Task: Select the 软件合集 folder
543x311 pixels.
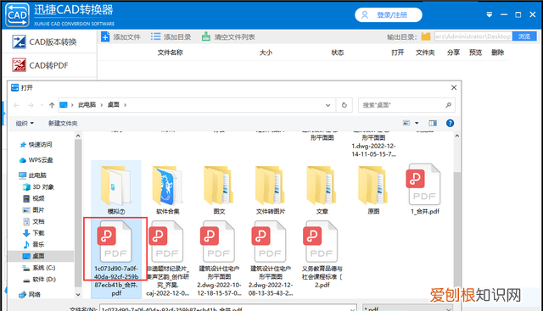Action: pyautogui.click(x=168, y=190)
